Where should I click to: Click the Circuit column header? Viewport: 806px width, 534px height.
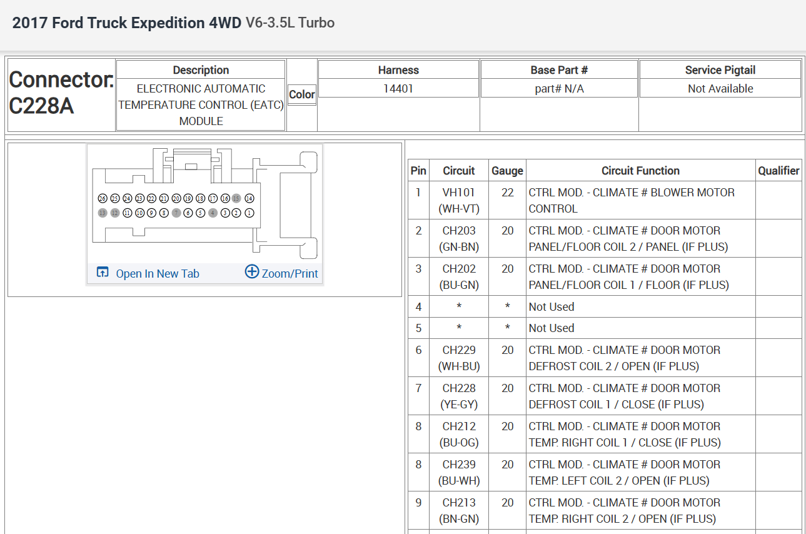pyautogui.click(x=459, y=171)
